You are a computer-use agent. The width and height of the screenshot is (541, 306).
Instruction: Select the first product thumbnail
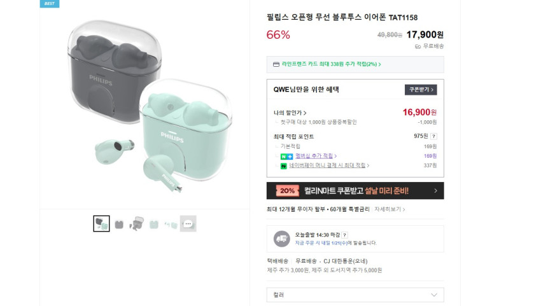coord(102,223)
